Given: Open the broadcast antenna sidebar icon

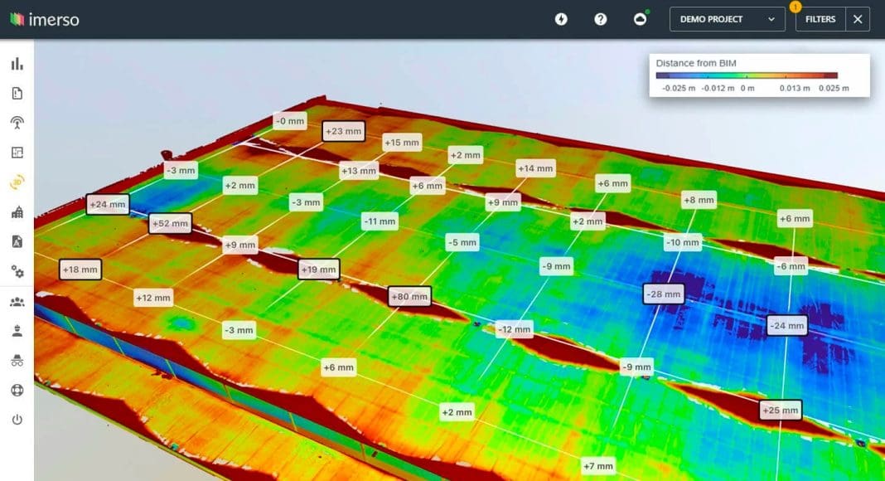Looking at the screenshot, I should coord(17,124).
